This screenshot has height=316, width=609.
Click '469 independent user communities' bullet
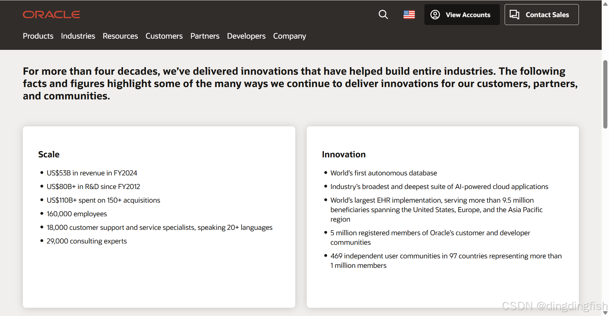click(446, 261)
